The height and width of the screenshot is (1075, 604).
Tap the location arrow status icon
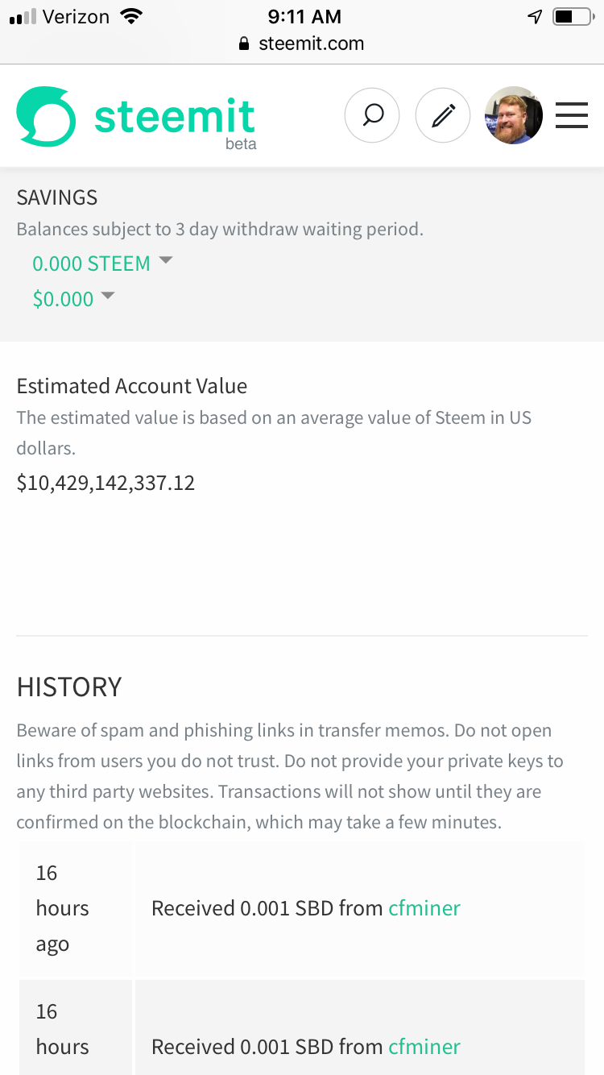tap(535, 16)
